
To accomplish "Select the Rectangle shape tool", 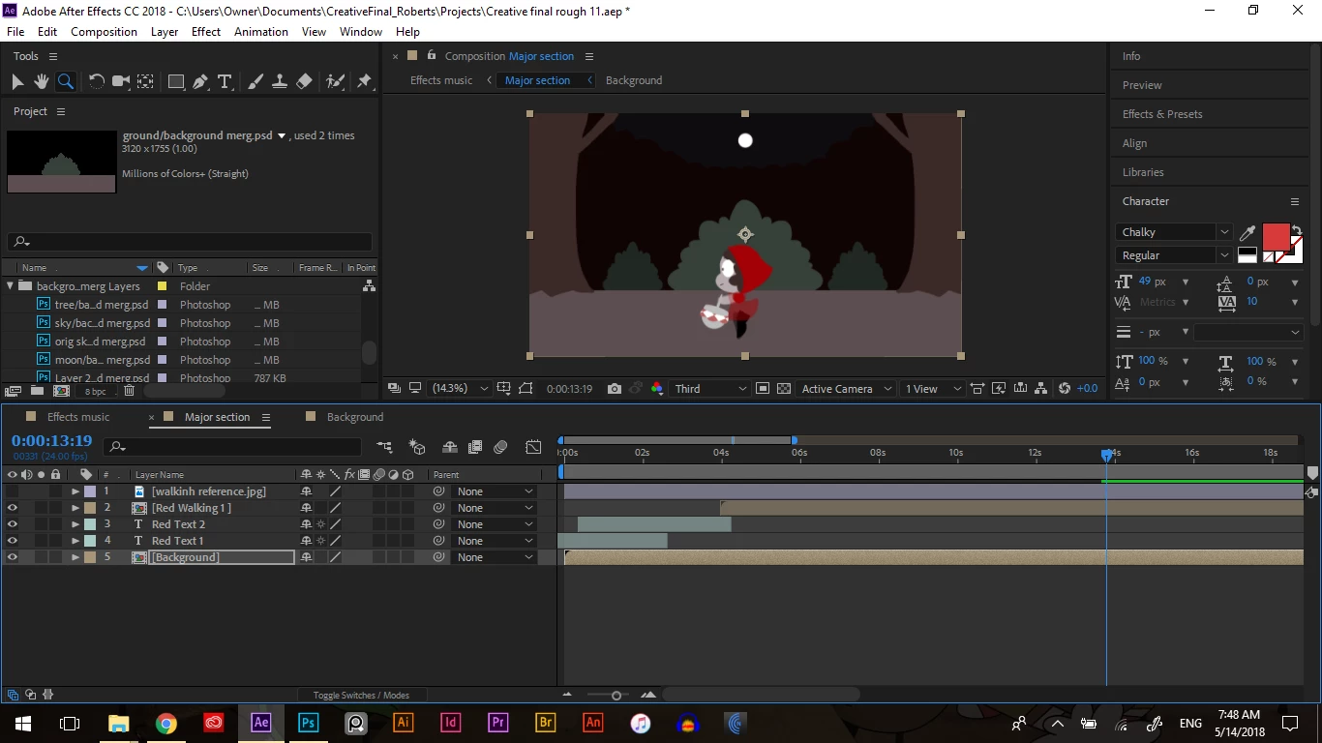I will (x=176, y=82).
